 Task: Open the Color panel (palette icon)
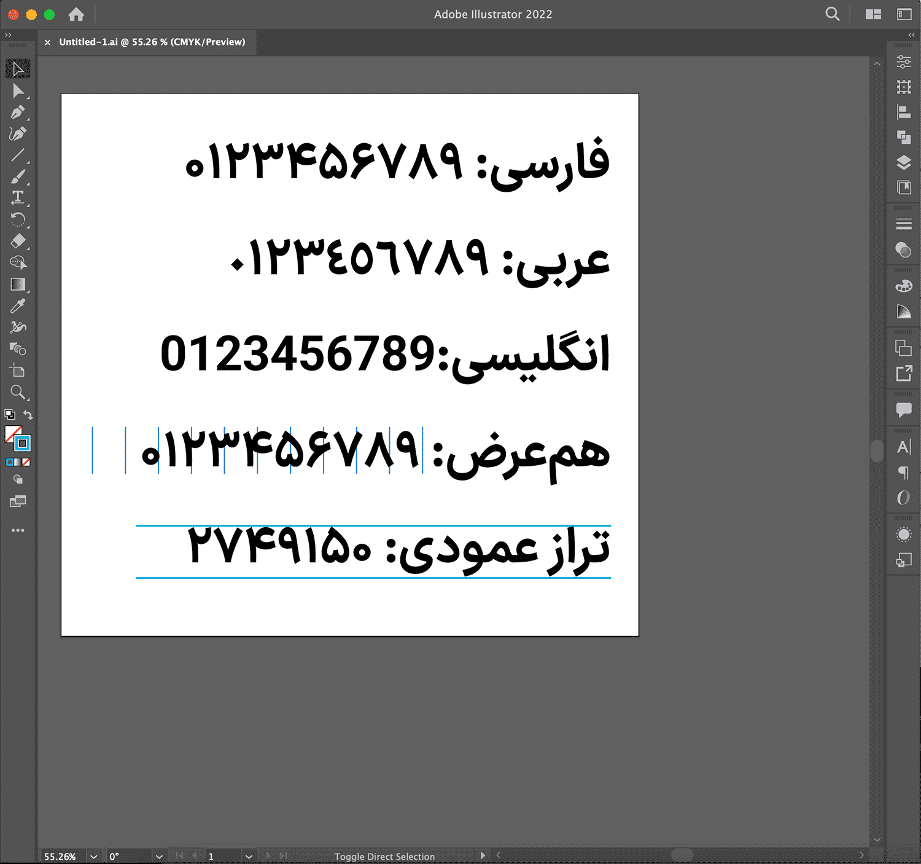[904, 286]
